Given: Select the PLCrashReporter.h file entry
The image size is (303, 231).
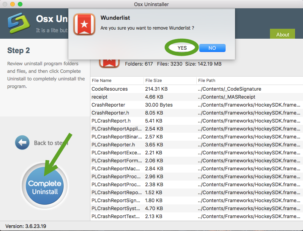Looking at the screenshot, I should pos(197,145).
